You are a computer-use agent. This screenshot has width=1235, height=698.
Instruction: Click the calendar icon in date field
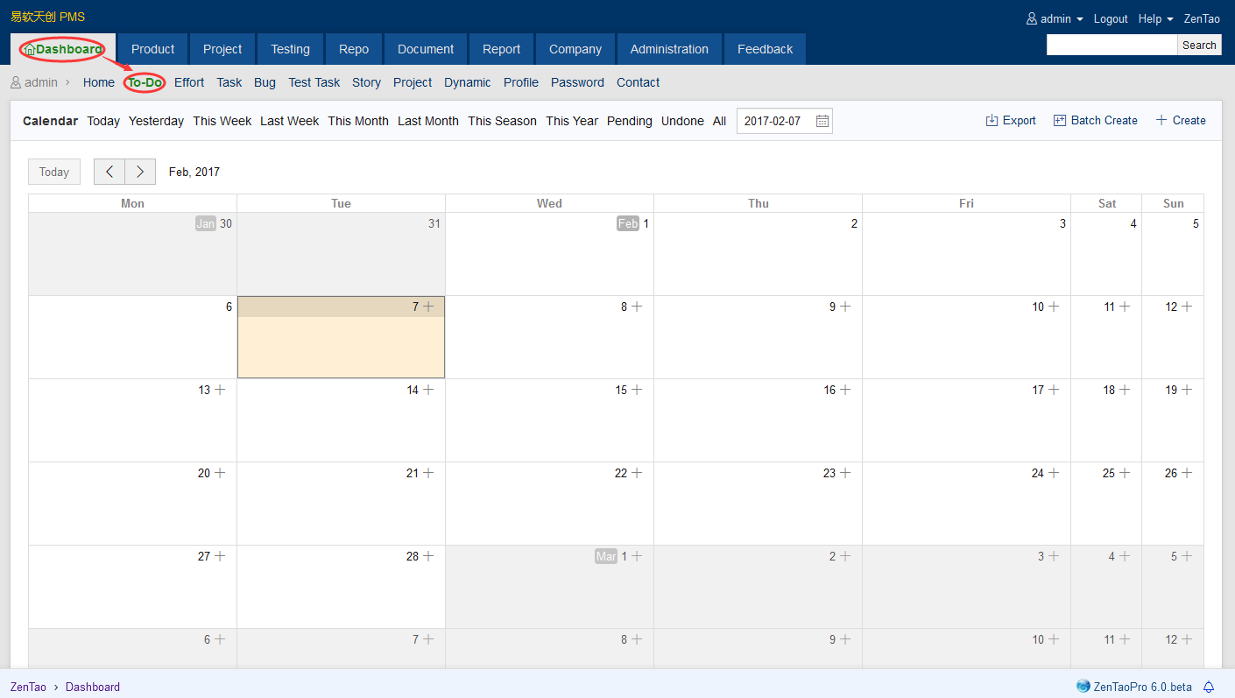(822, 121)
